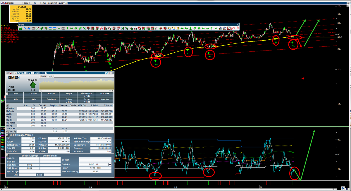Close the 26-03 Bilanço Verileri section X box
This screenshot has height=191, width=351.
click(7, 135)
